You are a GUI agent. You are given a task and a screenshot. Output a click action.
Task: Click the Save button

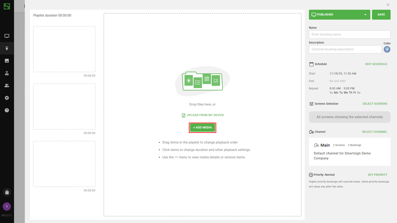(381, 15)
